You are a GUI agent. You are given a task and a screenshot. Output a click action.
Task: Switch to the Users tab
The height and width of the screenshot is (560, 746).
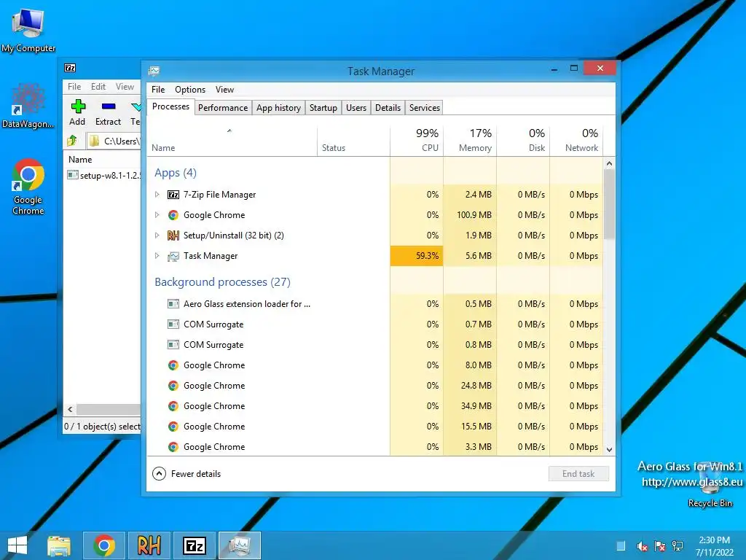356,108
